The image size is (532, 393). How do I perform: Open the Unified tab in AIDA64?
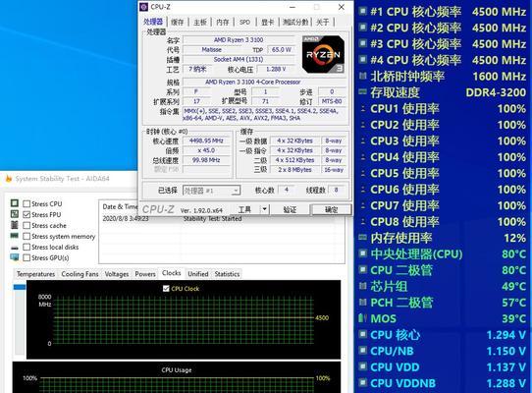(x=198, y=274)
